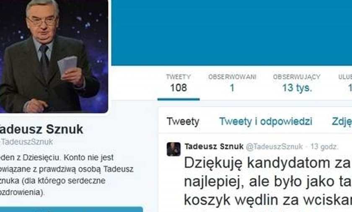This screenshot has height=212, width=352.
Task: Click Tadeusz Sznuk profile name heading
Action: [41, 129]
